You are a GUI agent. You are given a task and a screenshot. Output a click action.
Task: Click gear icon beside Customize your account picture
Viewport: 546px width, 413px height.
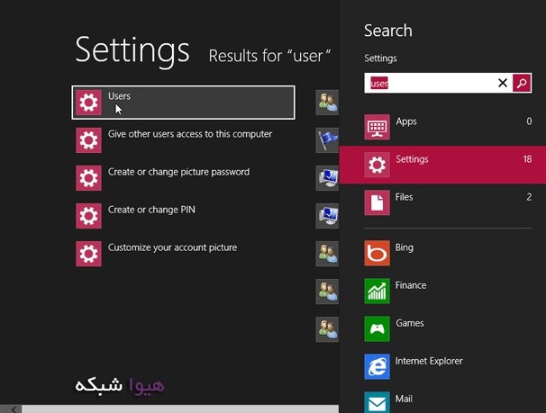88,253
